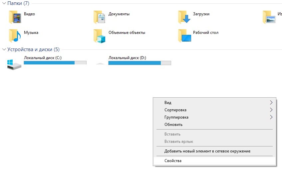Choose Вид in the context menu
This screenshot has width=282, height=183.
point(214,102)
